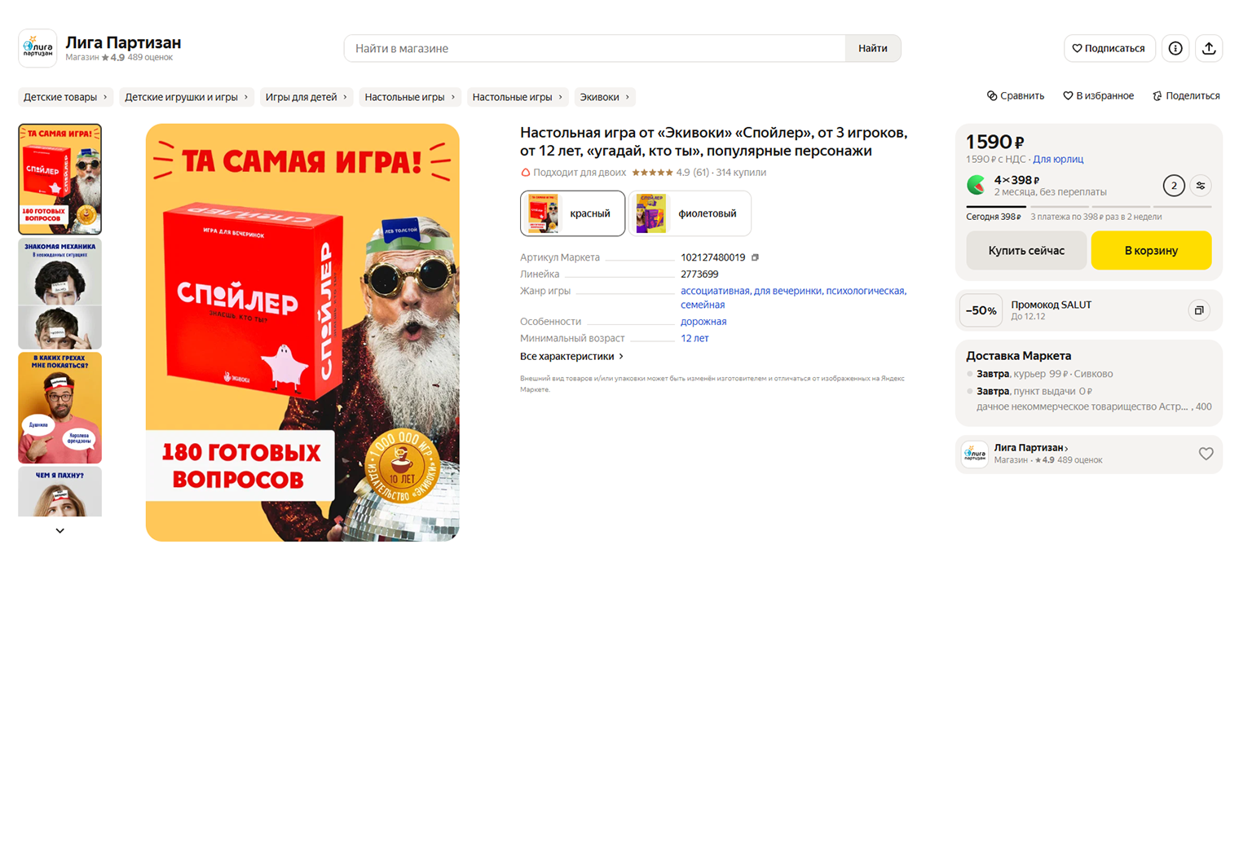1239x865 pixels.
Task: Click the Найти search button
Action: click(x=873, y=48)
